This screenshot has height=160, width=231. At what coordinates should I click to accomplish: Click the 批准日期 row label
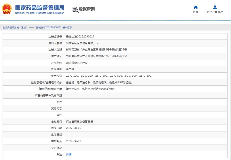[56, 128]
